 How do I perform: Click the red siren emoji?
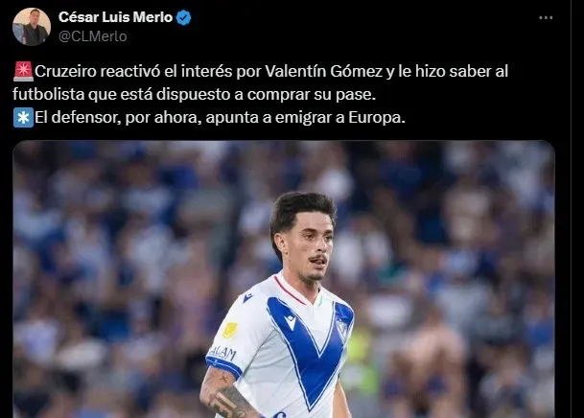coord(23,71)
